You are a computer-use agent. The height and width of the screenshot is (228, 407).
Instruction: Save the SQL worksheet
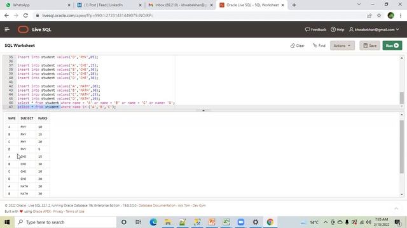370,46
